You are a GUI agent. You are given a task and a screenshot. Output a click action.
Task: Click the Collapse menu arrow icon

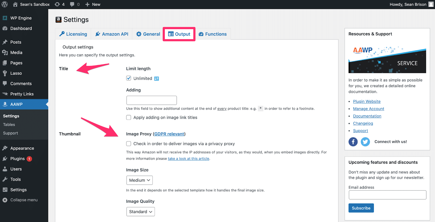(5, 200)
